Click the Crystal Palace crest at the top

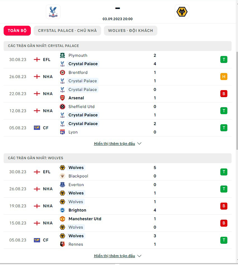click(x=53, y=12)
